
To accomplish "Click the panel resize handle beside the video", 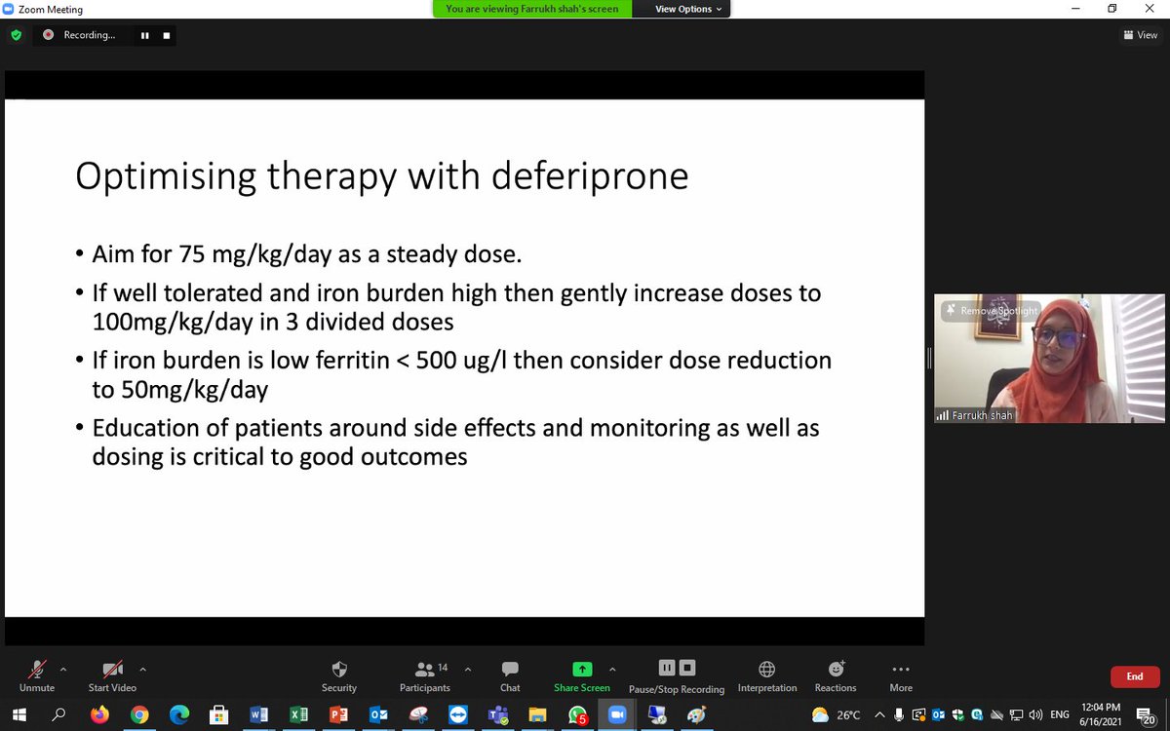I will coord(929,359).
